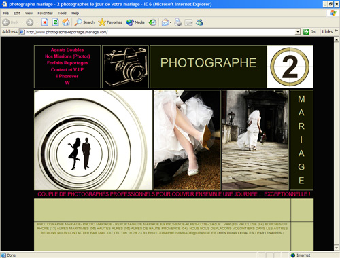
Task: Click the Stop loading icon
Action: pos(45,22)
